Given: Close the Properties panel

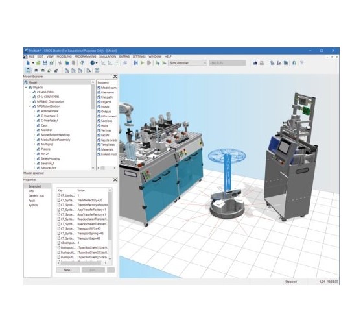Looking at the screenshot, I should pos(115,180).
